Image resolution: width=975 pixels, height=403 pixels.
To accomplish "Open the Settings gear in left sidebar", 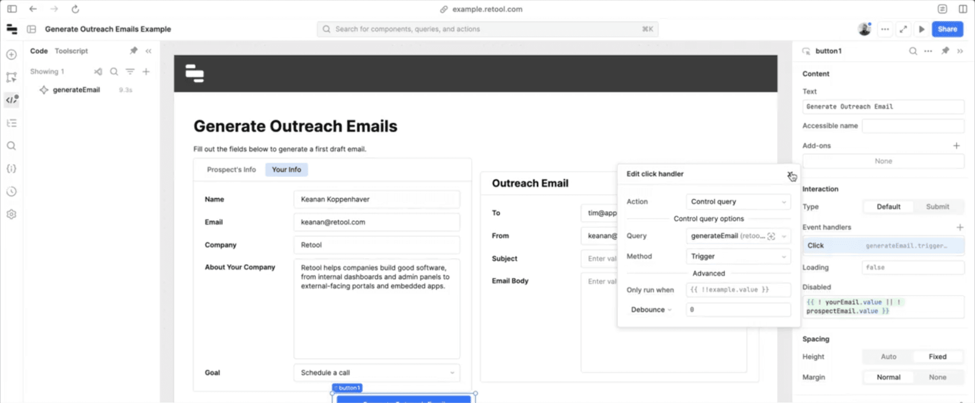I will (x=12, y=214).
